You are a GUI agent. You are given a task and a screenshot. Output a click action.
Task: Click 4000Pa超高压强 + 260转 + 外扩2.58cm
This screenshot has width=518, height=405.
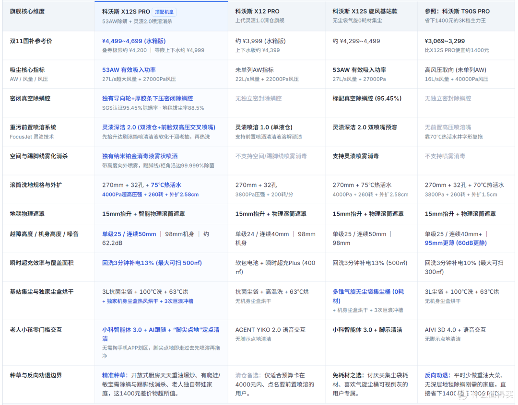(150, 195)
